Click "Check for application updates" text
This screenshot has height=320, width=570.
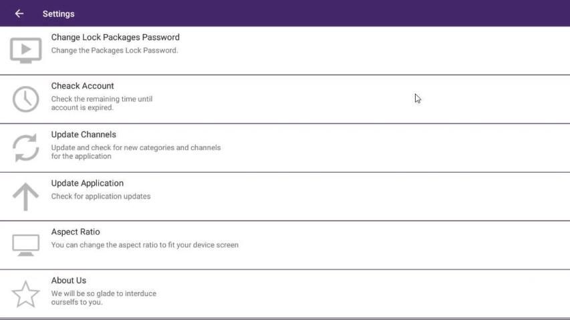[x=100, y=196]
